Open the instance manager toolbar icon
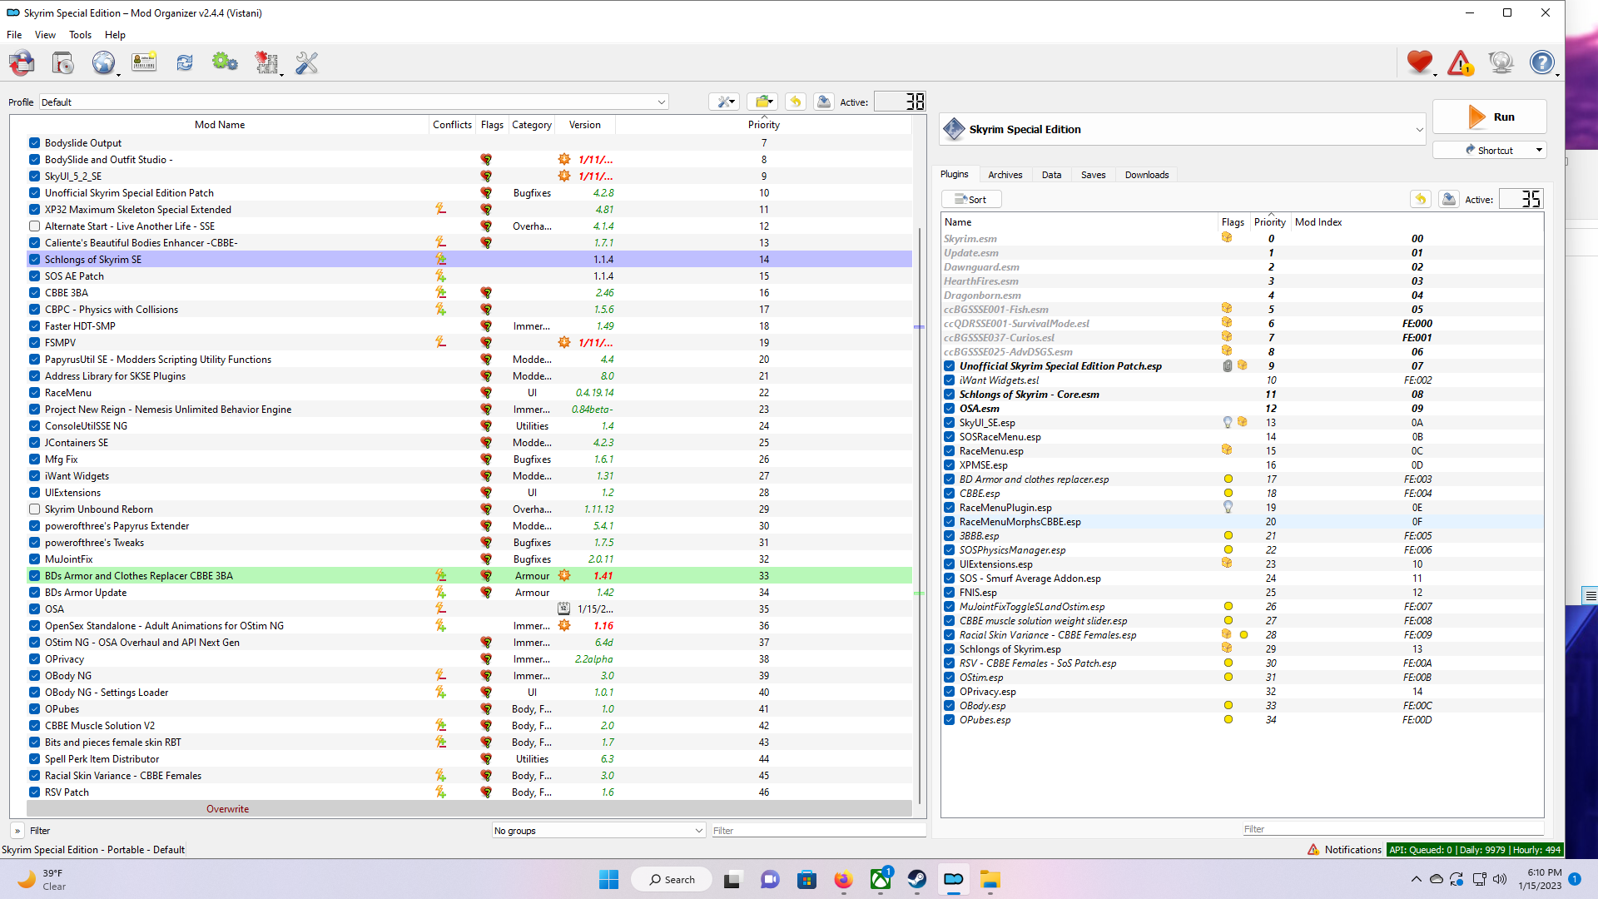The image size is (1598, 899). (22, 62)
